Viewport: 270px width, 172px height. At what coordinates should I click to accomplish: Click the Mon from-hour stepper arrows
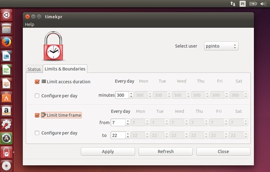coord(147,122)
